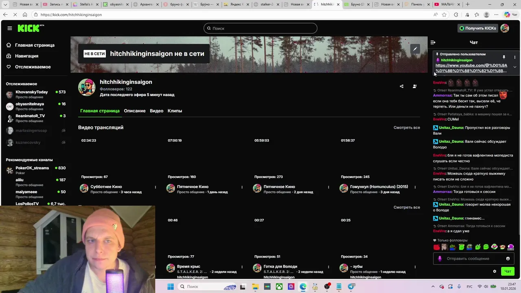Open maiyameee recommended channel

[36, 194]
